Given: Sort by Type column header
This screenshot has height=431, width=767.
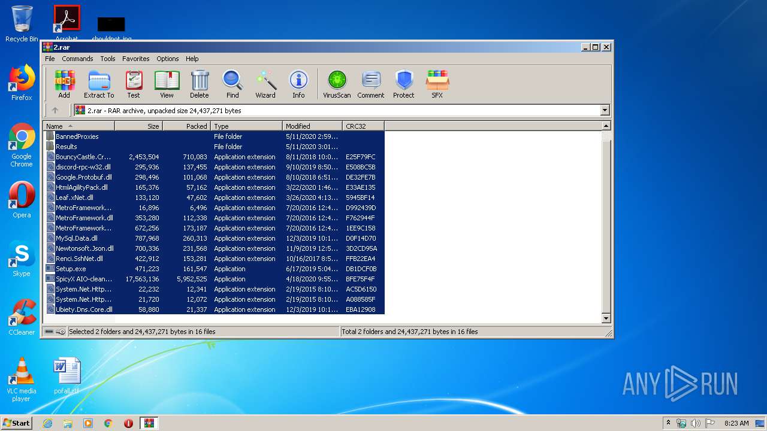Looking at the screenshot, I should tap(246, 126).
